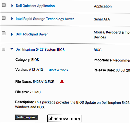This screenshot has width=130, height=123.
Task: Click the BIOS category cell beside System BIOS
Action: [x=97, y=50]
